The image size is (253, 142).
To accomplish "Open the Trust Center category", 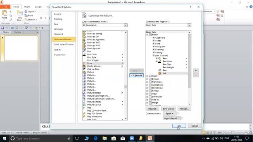I will coord(64,55).
